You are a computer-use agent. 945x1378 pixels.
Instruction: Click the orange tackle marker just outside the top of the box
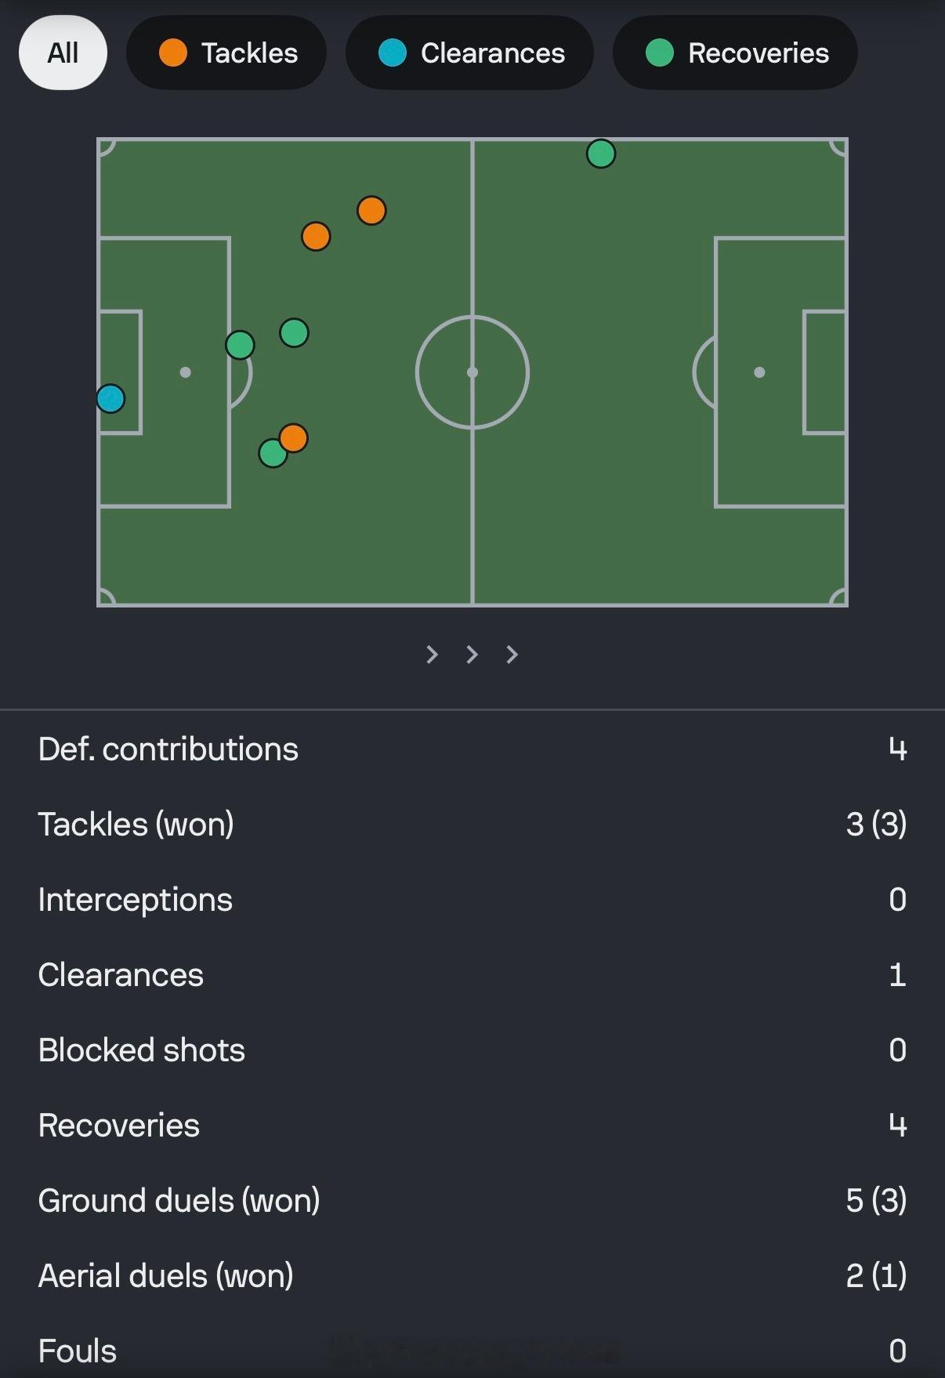point(316,236)
